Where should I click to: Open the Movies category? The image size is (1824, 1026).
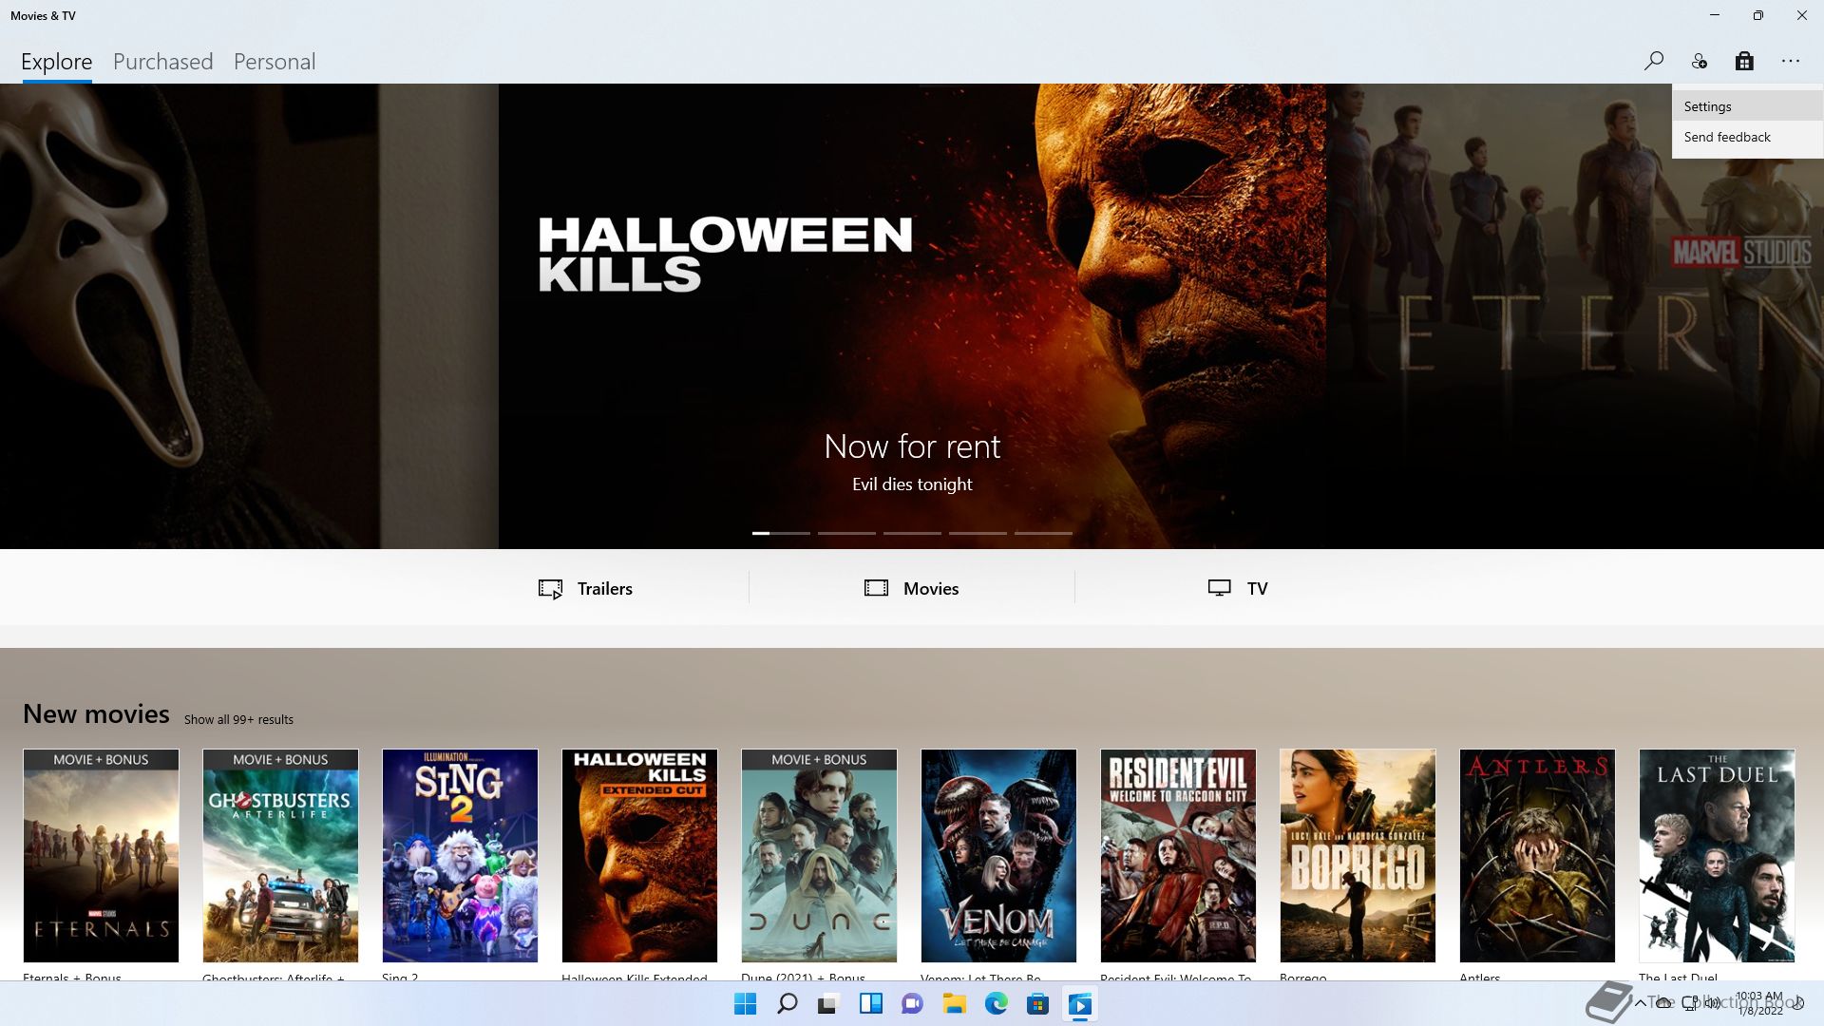click(x=911, y=588)
